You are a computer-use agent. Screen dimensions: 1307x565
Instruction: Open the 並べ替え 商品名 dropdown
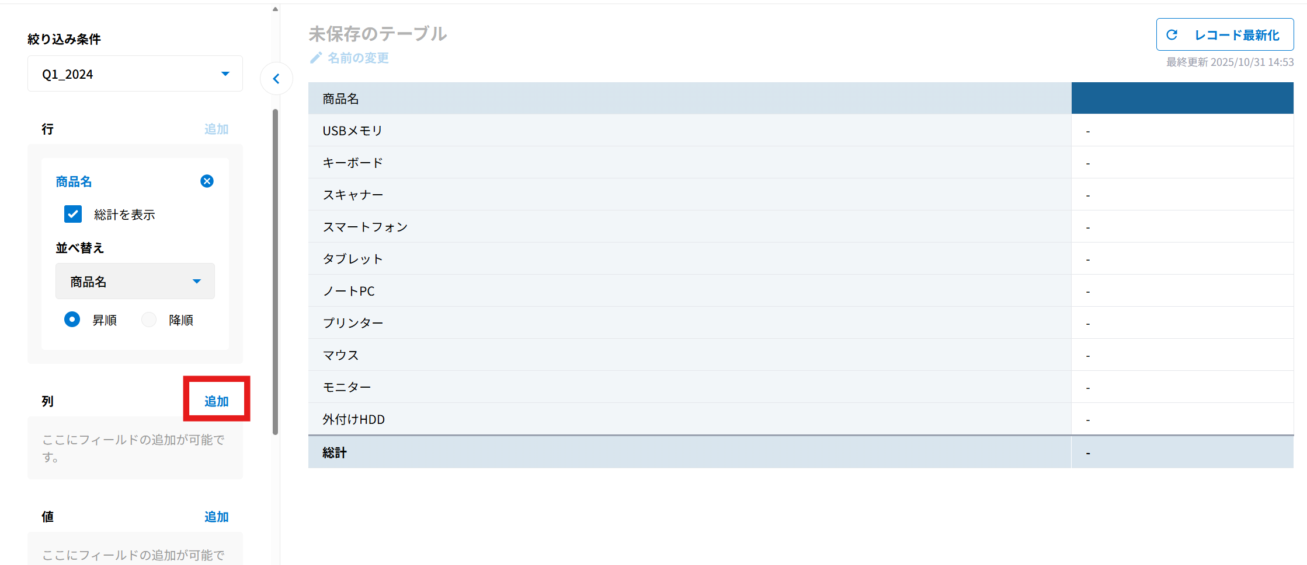point(135,282)
